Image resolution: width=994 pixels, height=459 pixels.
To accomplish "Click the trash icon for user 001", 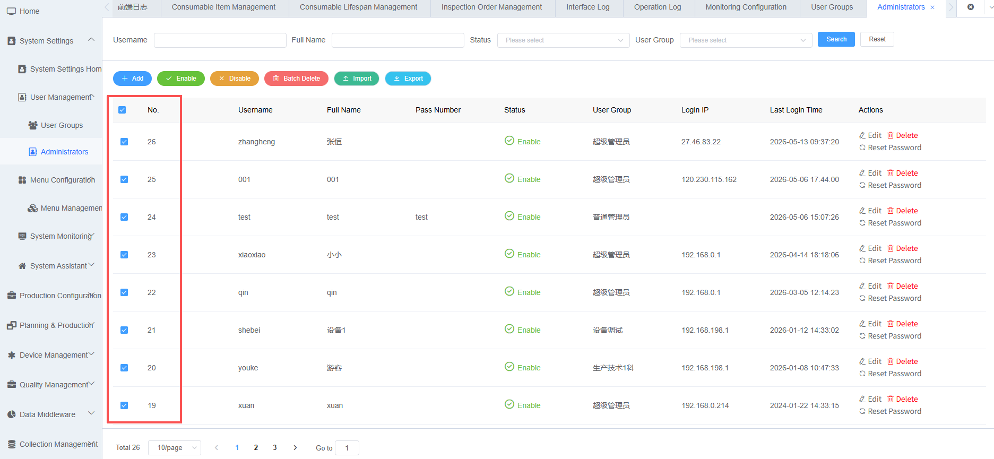I will (891, 173).
